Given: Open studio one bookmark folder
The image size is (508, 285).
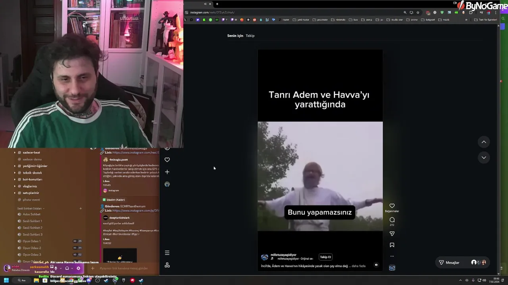Looking at the screenshot, I should point(394,20).
